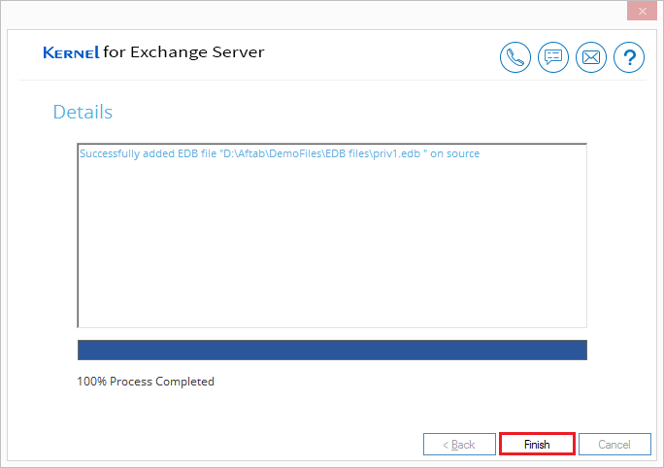Close the dialog window
The width and height of the screenshot is (664, 468).
click(642, 11)
